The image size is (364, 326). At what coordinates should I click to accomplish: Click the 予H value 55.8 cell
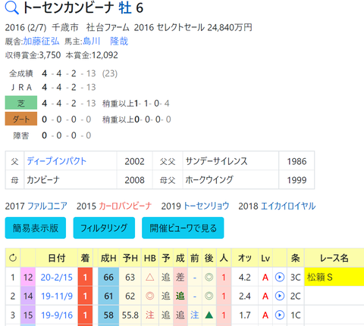click(130, 315)
